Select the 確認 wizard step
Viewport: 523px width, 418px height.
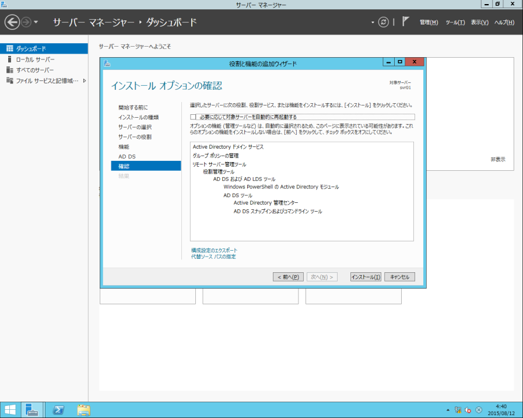(146, 166)
